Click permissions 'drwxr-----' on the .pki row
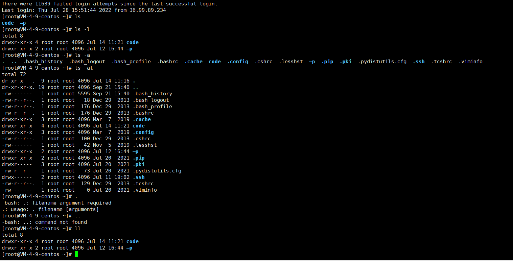Image resolution: width=513 pixels, height=261 pixels. [x=17, y=164]
